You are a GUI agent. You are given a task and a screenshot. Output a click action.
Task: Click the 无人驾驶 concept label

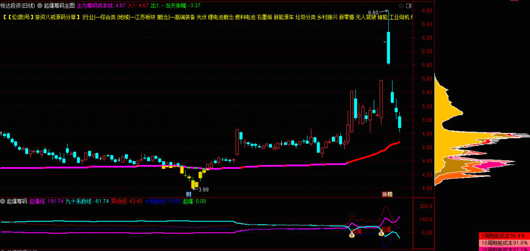(366, 17)
